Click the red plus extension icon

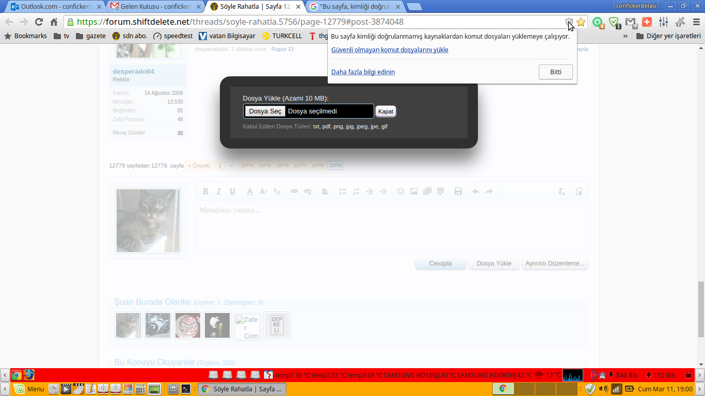647,22
